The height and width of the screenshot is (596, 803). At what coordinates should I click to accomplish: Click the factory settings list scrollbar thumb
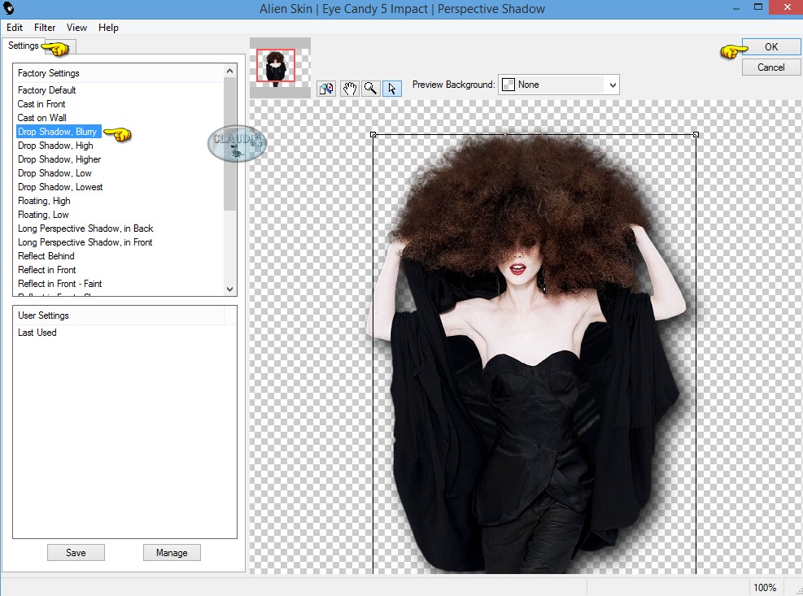(230, 143)
